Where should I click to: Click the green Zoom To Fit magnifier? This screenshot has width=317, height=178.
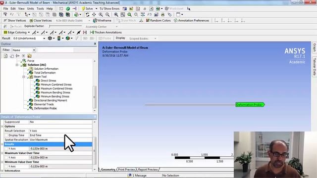(x=129, y=14)
